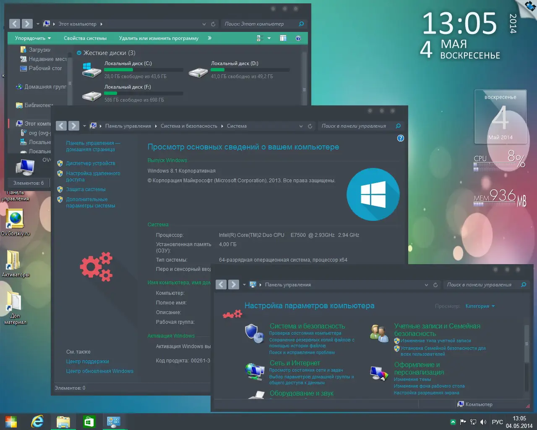Open Настройка разрешения экрана link
The image size is (537, 430).
426,393
